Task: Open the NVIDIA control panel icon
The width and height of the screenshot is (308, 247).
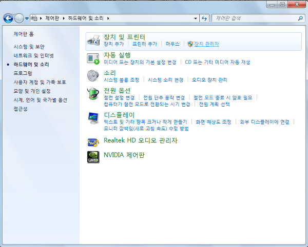Action: coord(93,157)
